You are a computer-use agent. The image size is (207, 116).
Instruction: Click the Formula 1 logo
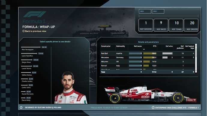point(34,17)
